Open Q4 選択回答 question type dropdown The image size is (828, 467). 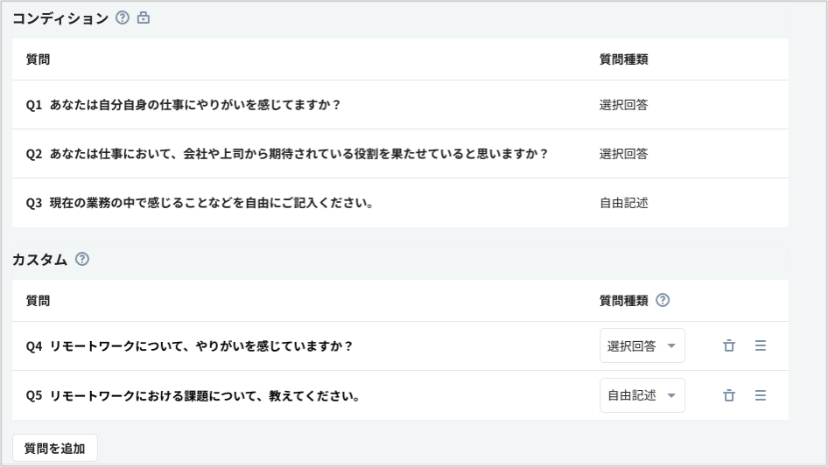[642, 345]
